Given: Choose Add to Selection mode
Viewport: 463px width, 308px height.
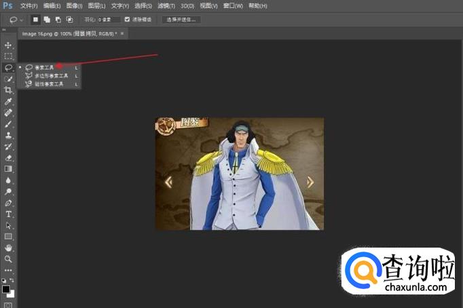Looking at the screenshot, I should [47, 20].
